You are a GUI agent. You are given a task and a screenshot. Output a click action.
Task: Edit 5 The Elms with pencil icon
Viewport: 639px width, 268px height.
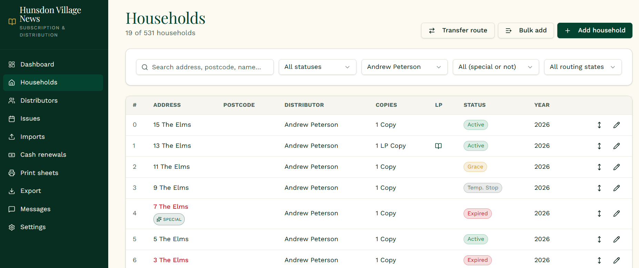617,239
